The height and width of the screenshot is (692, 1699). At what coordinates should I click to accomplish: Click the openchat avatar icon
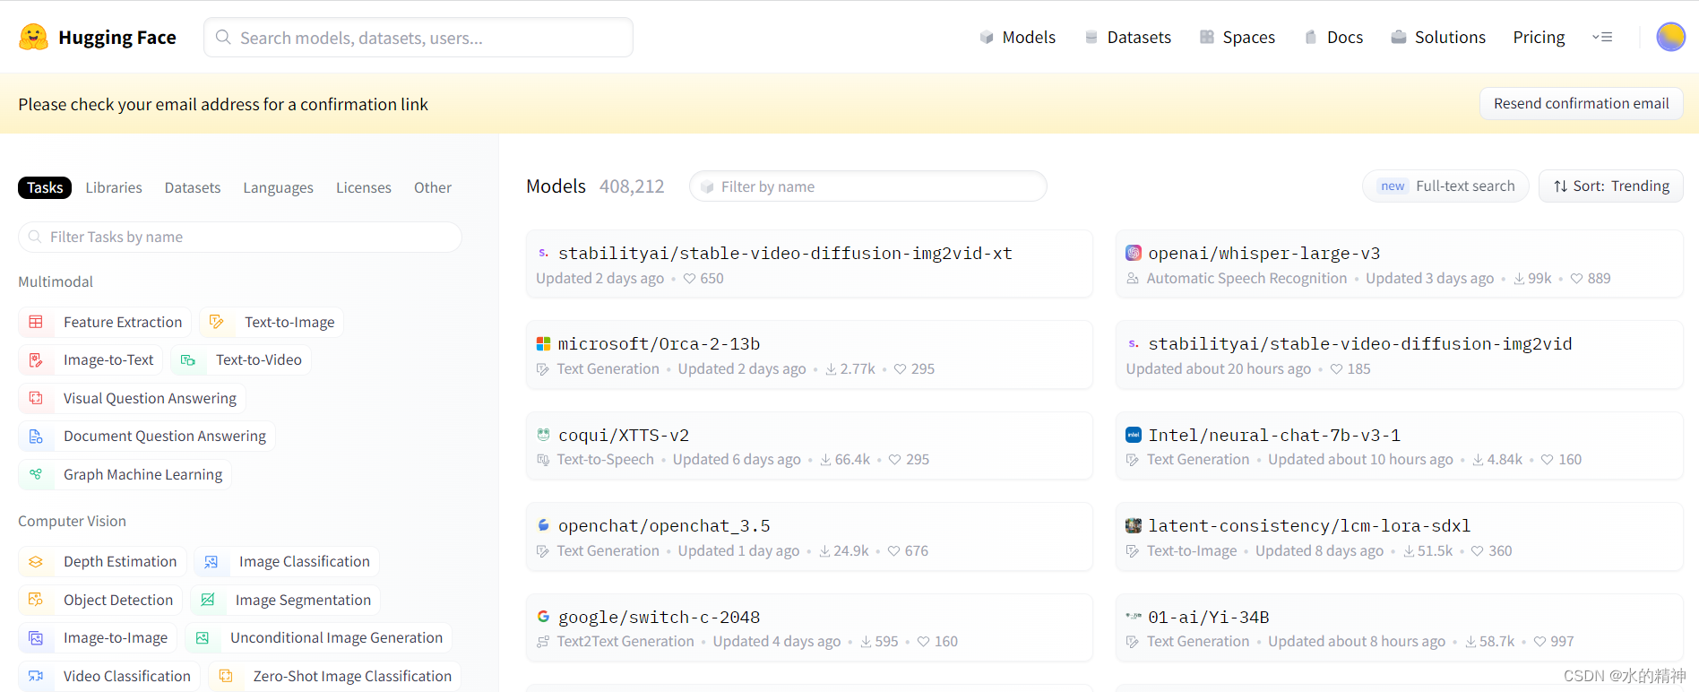543,525
